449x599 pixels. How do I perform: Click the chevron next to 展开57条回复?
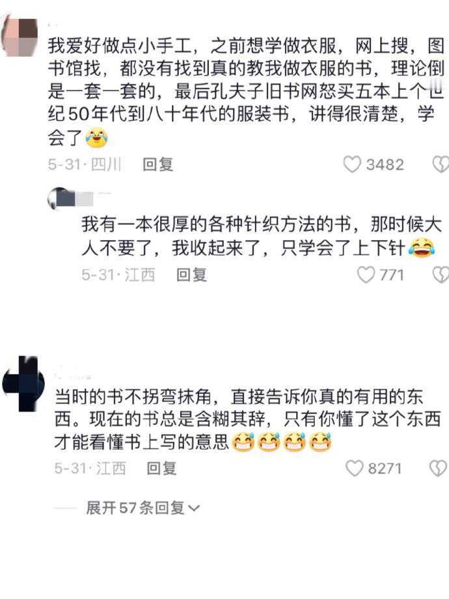(x=194, y=509)
